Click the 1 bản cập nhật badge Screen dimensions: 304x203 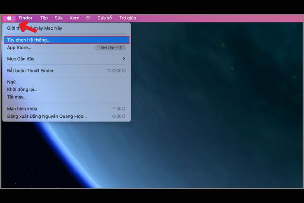110,47
